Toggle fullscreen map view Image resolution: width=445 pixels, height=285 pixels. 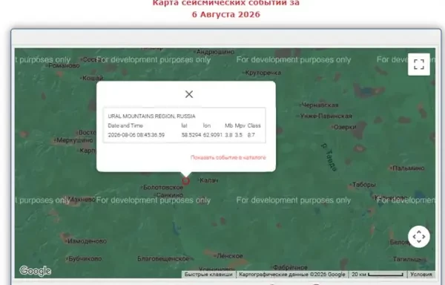coord(419,65)
